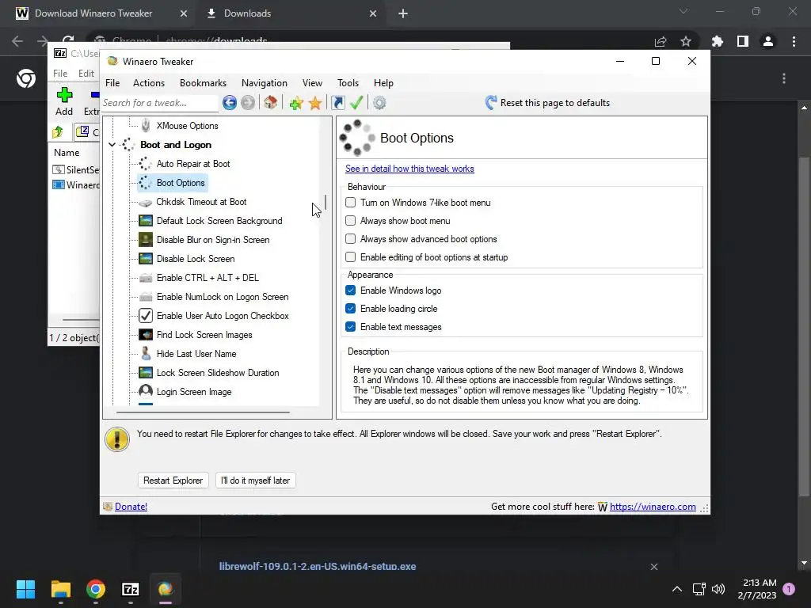Image resolution: width=811 pixels, height=608 pixels.
Task: Dismiss the librewolf download entry
Action: [653, 567]
